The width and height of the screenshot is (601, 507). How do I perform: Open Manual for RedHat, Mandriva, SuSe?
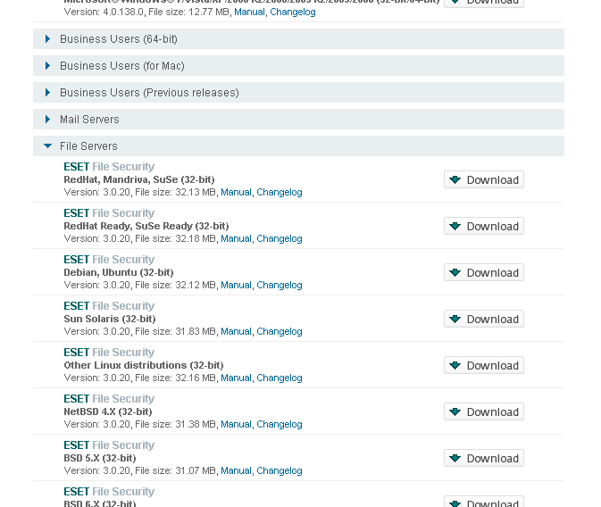click(236, 192)
